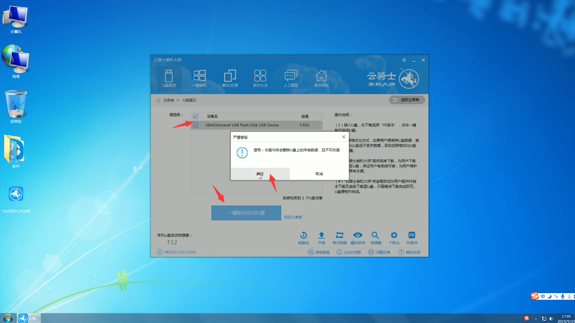Click the network tray icon
The width and height of the screenshot is (575, 323).
click(544, 319)
